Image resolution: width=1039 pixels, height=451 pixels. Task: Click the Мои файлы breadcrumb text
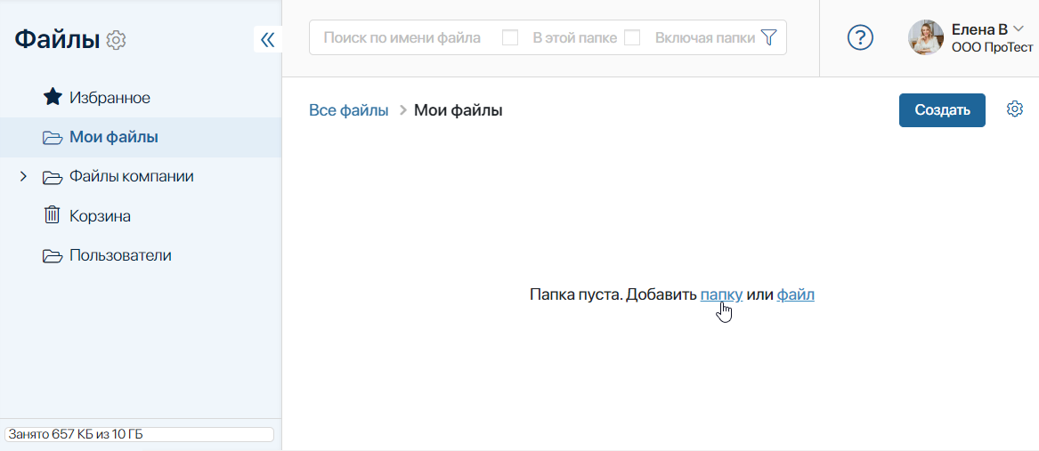pyautogui.click(x=458, y=110)
